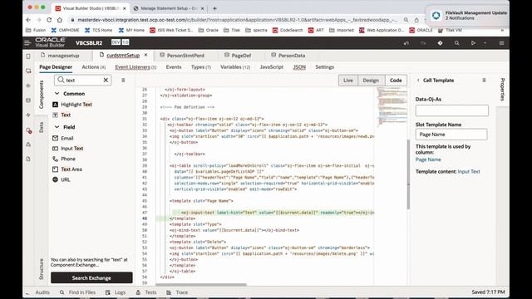Open the header search magnifier

[456, 43]
